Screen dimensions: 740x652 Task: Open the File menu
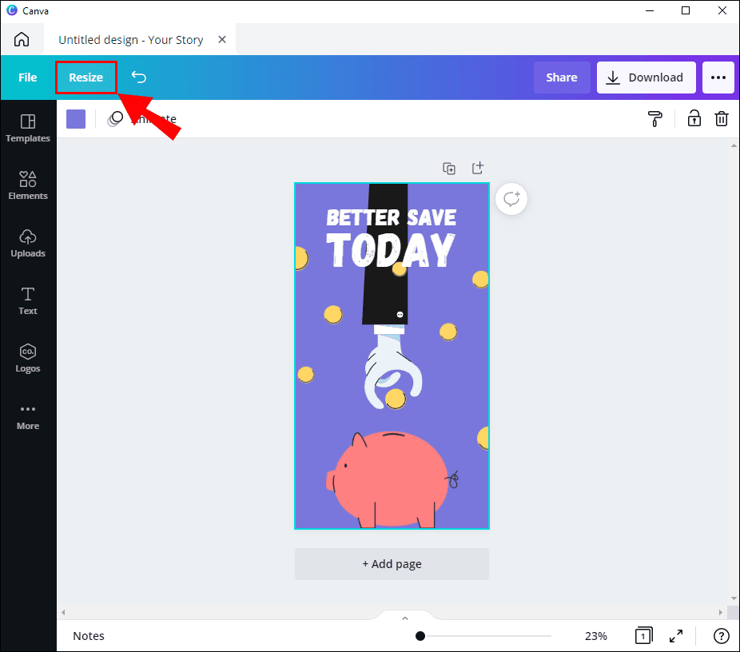[x=27, y=78]
